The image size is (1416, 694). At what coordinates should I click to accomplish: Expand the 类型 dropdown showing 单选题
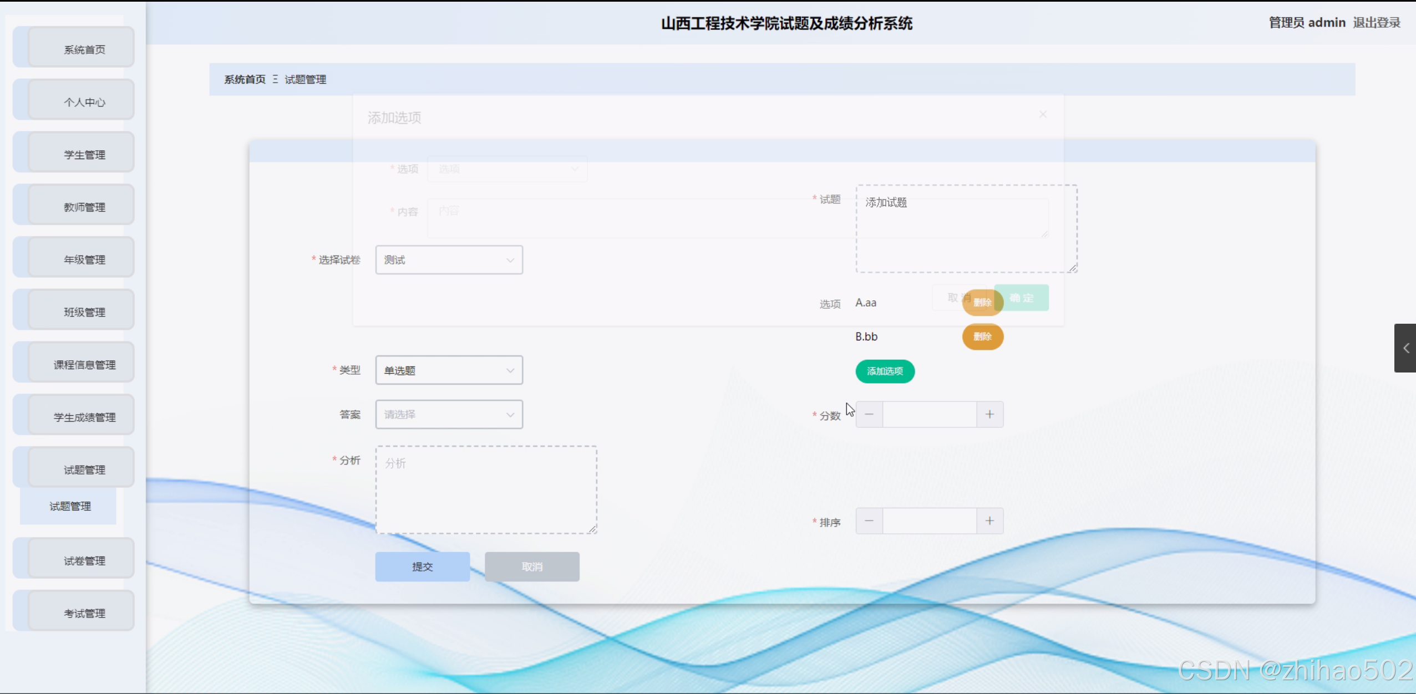point(449,370)
